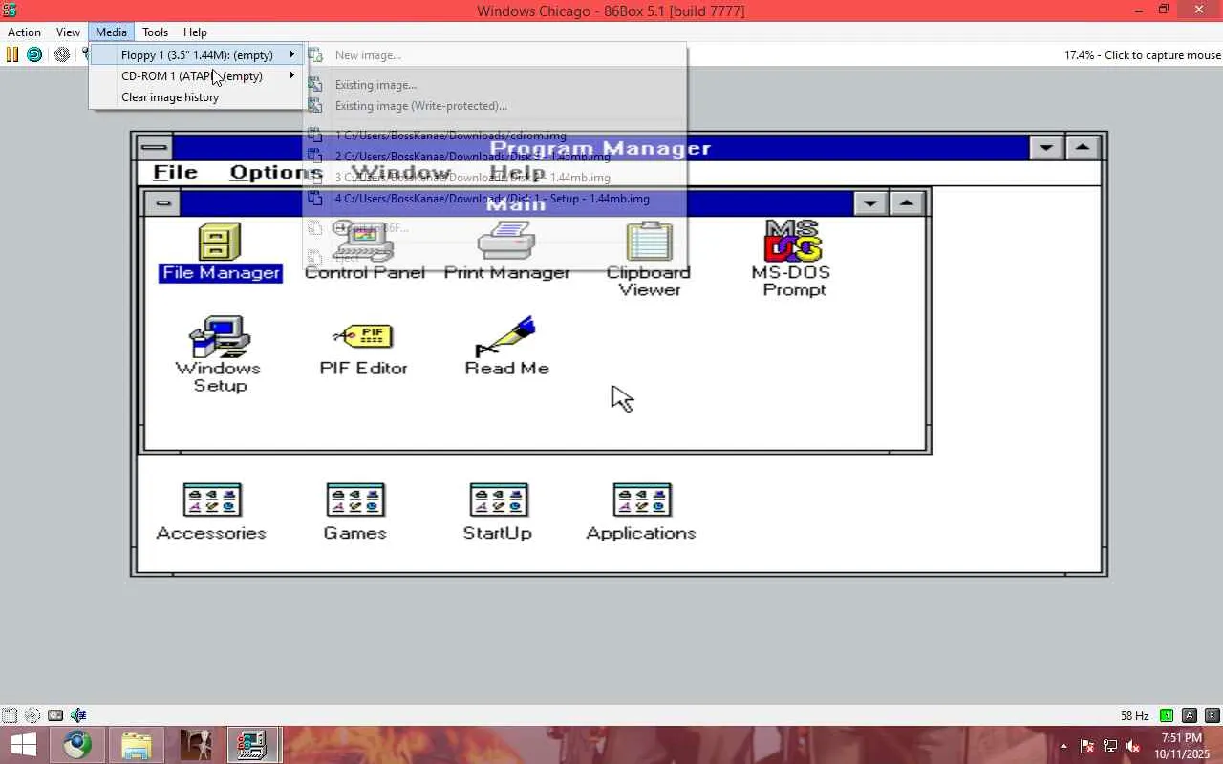Open the File Explorer taskbar icon
1223x764 pixels.
pyautogui.click(x=137, y=745)
